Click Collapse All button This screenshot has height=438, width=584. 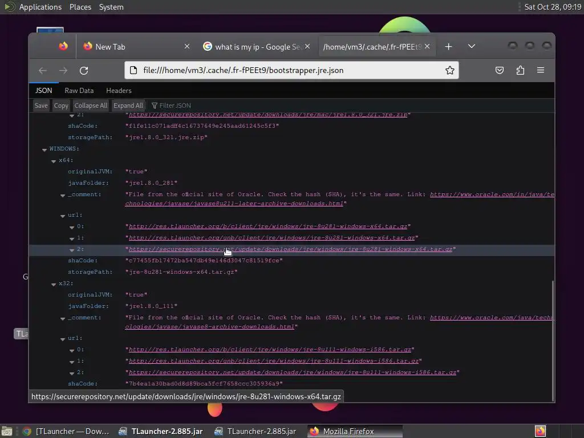pyautogui.click(x=91, y=106)
